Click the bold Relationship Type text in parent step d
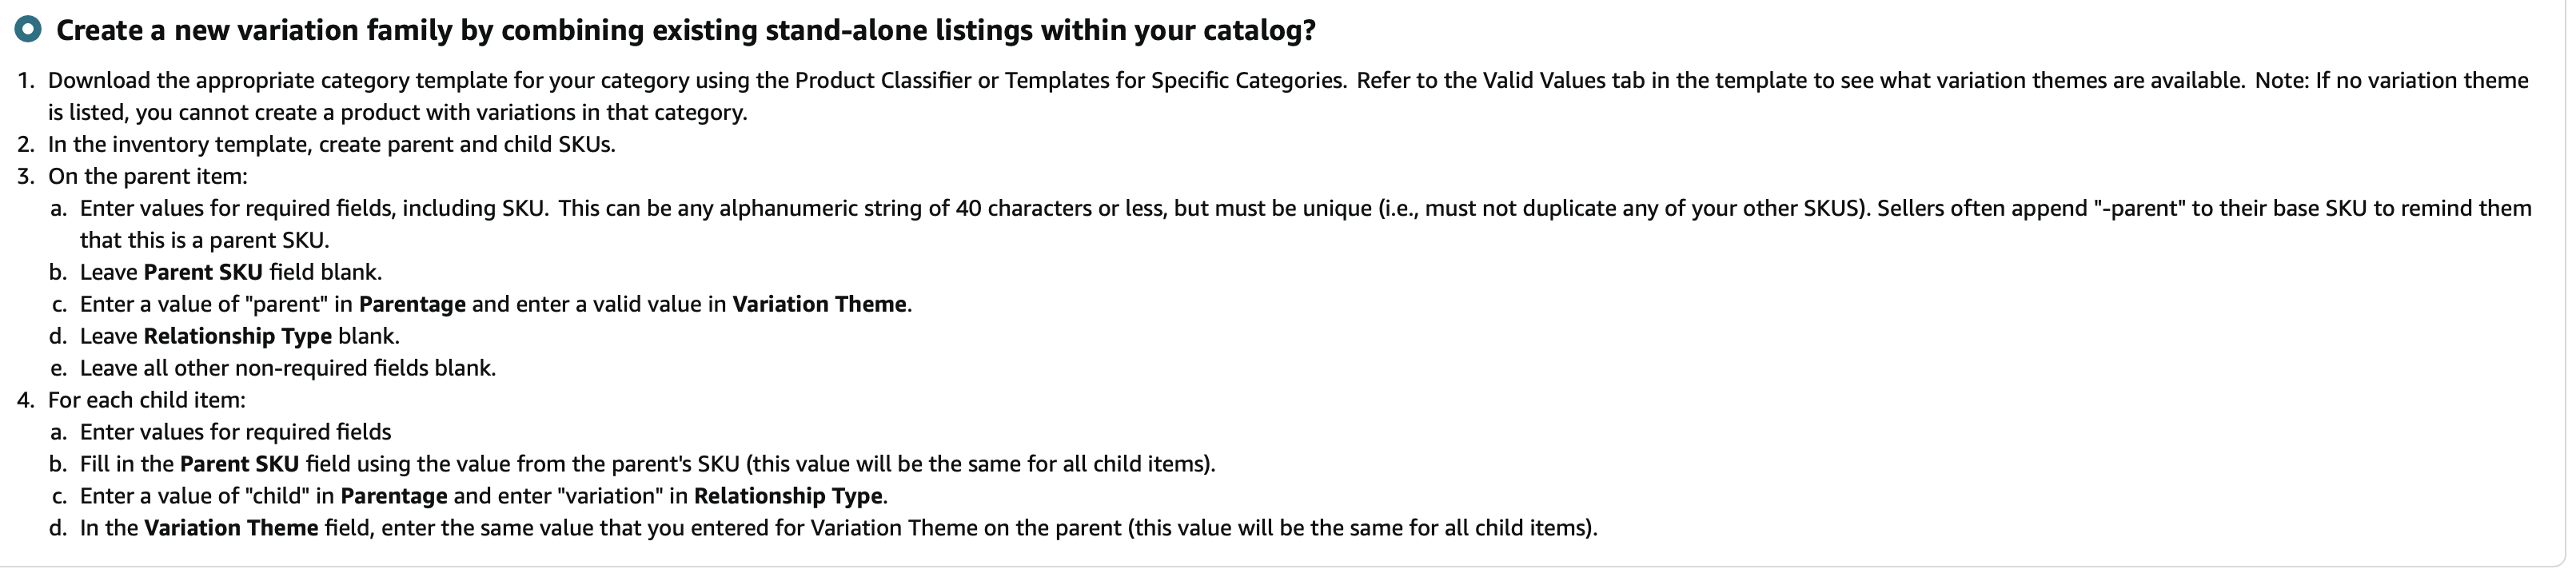Viewport: 2576px width, 585px height. (x=237, y=337)
